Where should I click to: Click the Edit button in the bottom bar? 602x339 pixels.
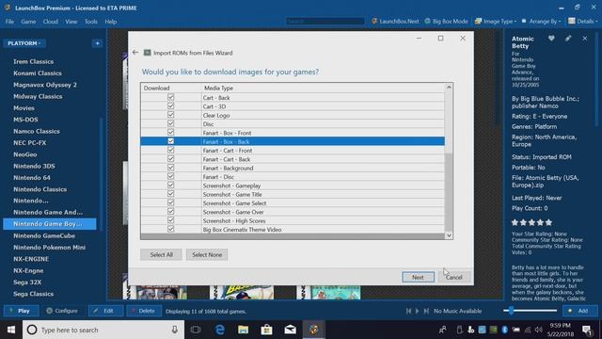pyautogui.click(x=105, y=311)
